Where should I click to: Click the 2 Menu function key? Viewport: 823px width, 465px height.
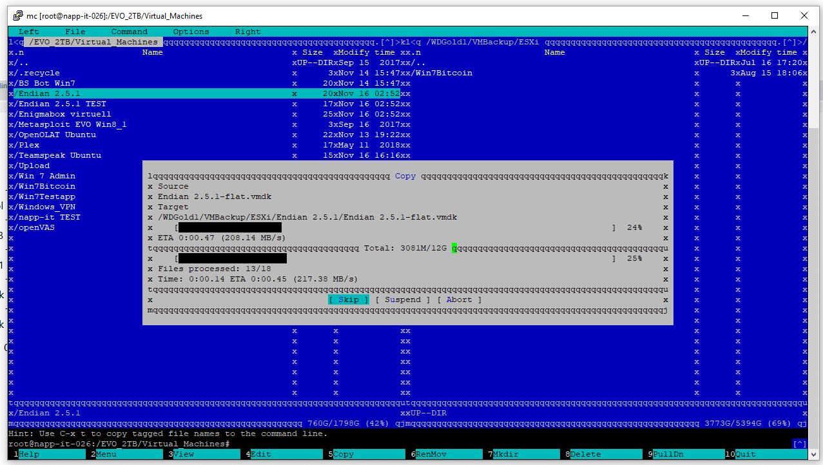click(126, 454)
